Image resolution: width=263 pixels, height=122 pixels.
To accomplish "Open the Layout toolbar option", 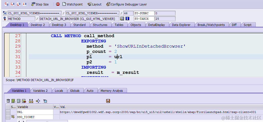I will [x=95, y=4].
